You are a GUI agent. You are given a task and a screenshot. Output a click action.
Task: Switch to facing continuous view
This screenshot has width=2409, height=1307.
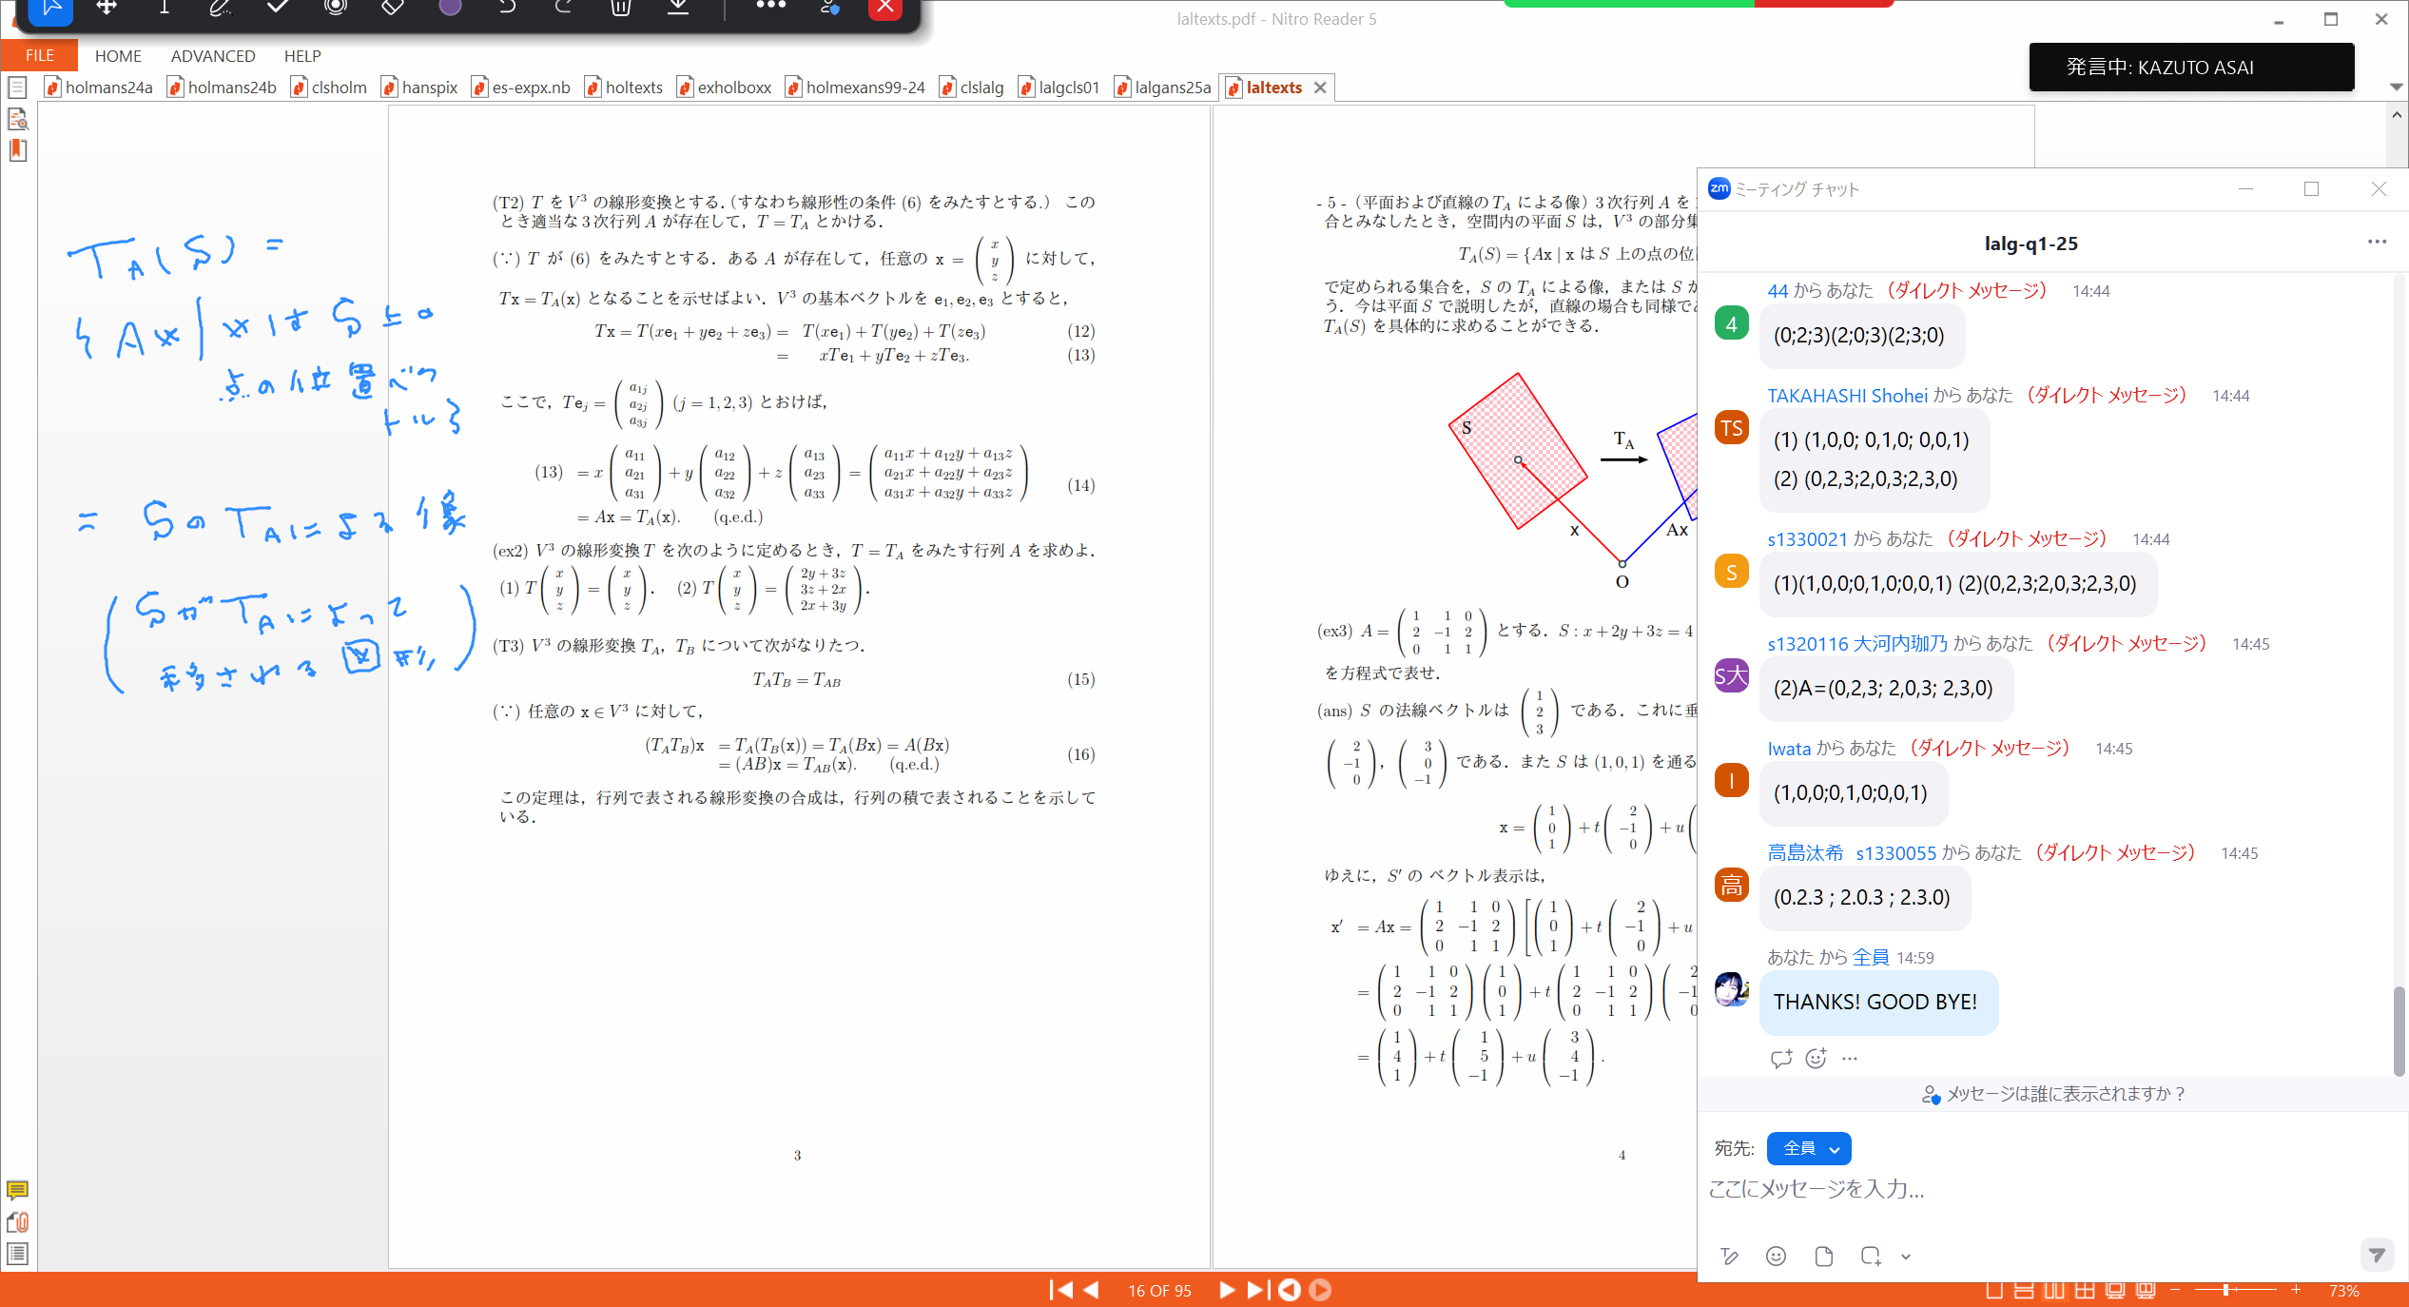(2085, 1291)
